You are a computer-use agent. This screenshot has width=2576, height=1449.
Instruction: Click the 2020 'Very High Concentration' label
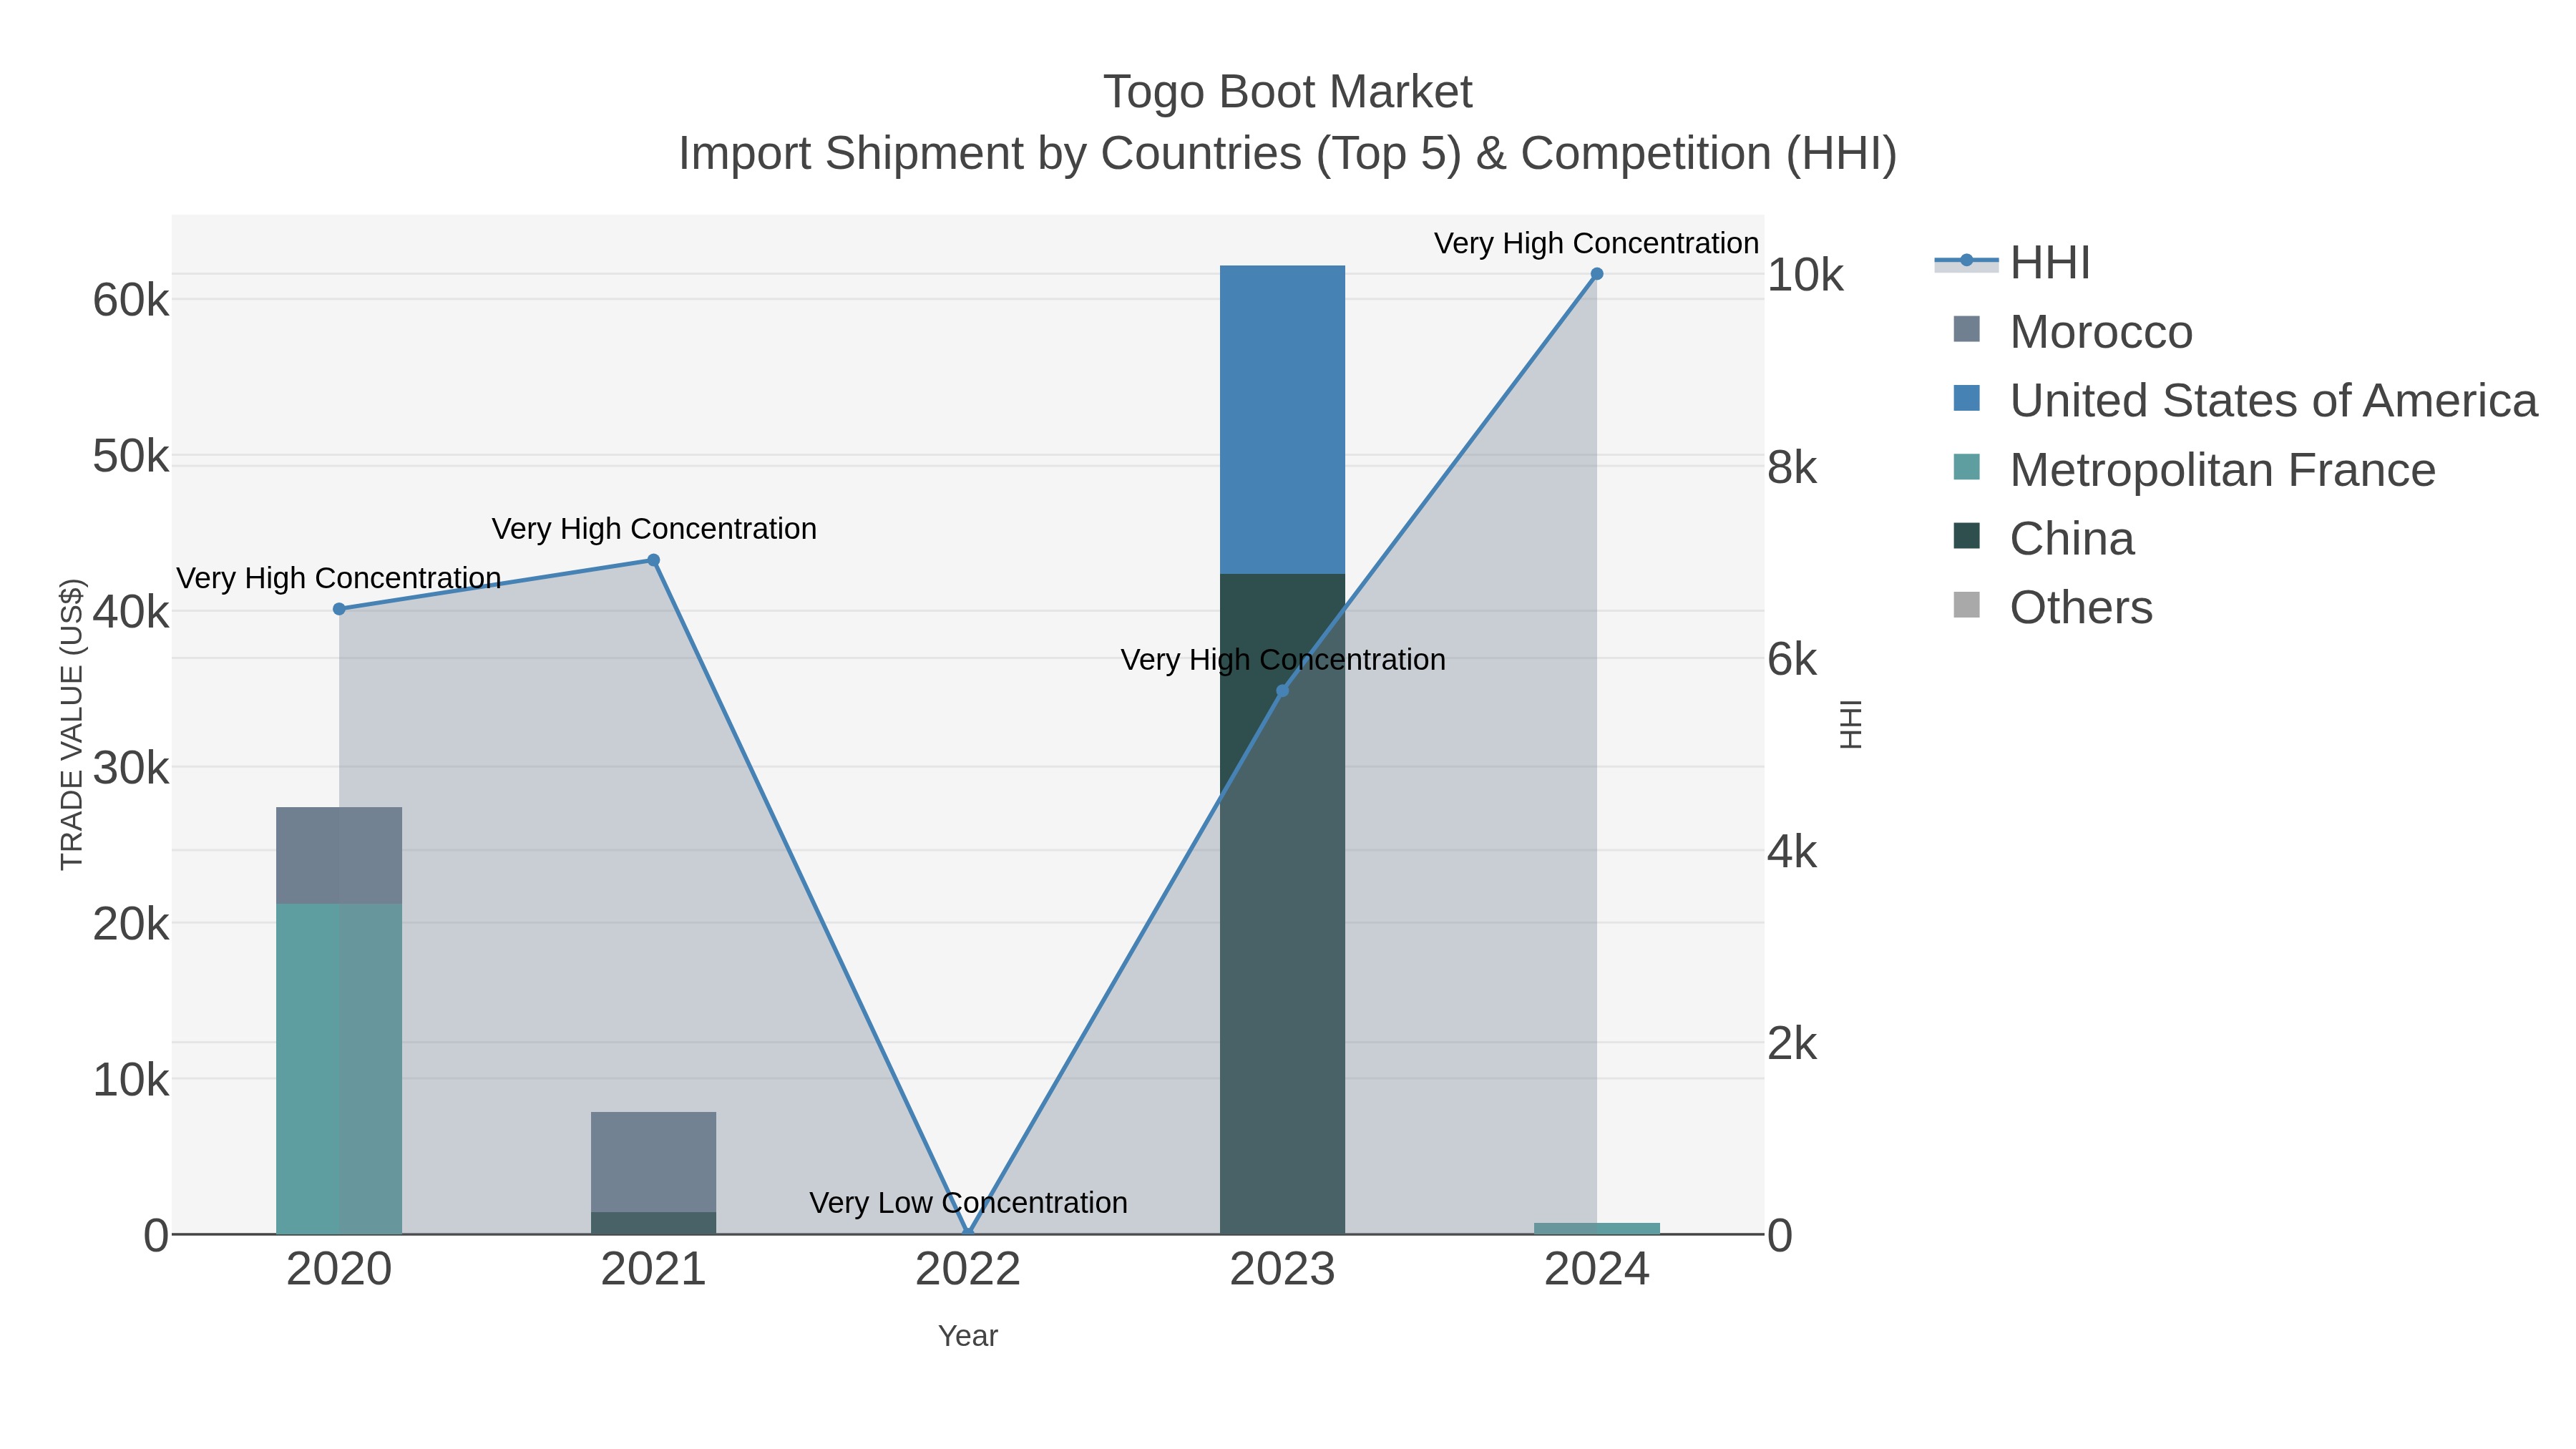(339, 579)
